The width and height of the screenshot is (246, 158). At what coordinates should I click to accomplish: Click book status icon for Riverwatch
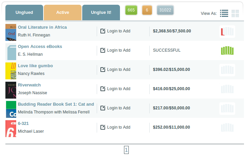pyautogui.click(x=227, y=89)
